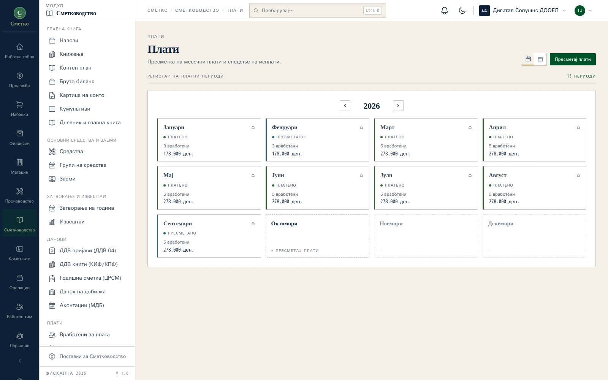
Task: Open Средства menu item
Action: click(x=87, y=151)
